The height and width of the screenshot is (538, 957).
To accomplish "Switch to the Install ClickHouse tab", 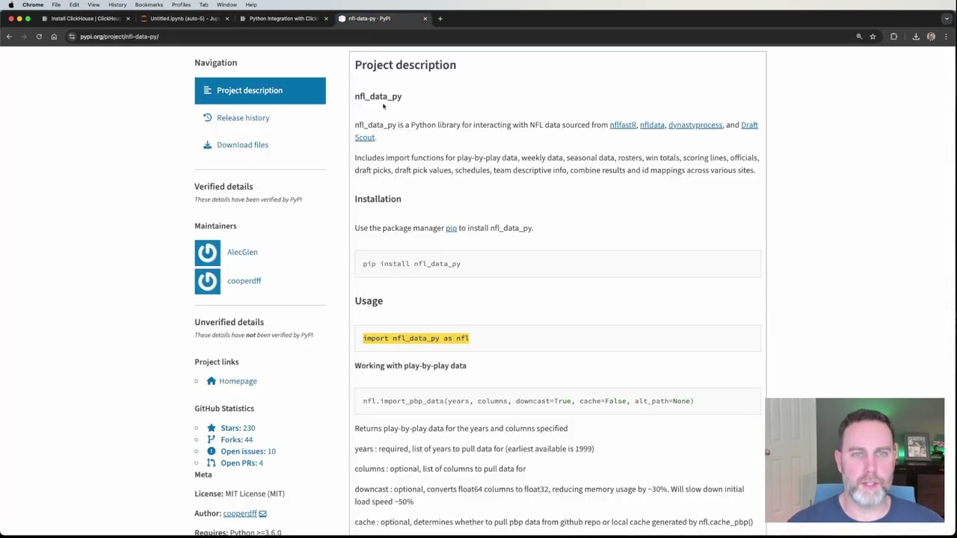I will click(84, 19).
